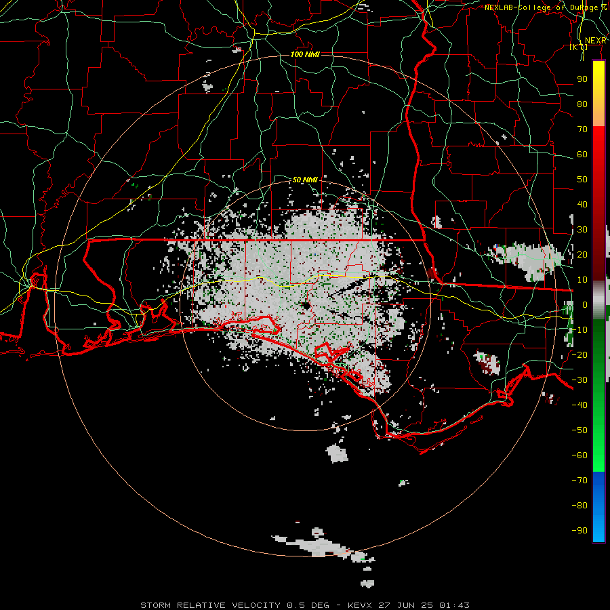Click the KEVX radar site identifier
The image size is (610, 610).
[361, 605]
